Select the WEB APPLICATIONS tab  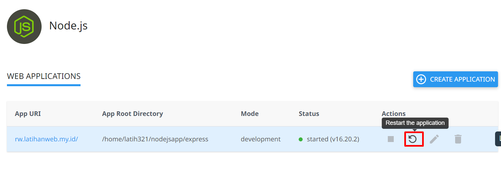(44, 76)
